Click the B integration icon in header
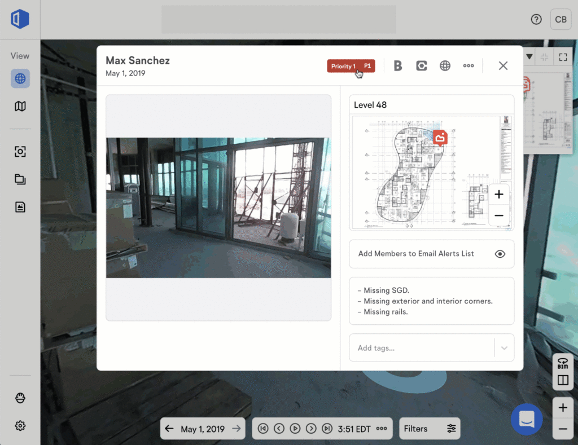The height and width of the screenshot is (445, 578). click(x=398, y=66)
